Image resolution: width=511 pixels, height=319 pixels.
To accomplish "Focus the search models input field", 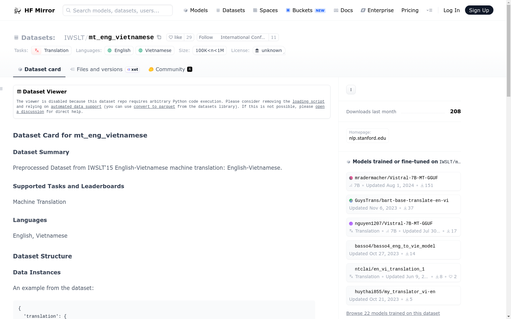I will (x=118, y=10).
